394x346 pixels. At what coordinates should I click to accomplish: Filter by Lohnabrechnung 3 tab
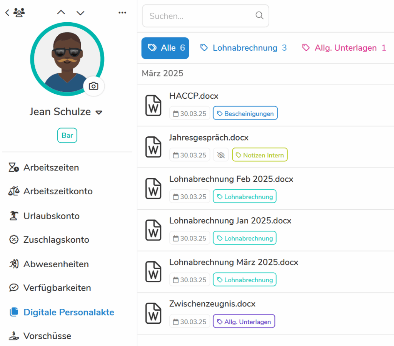coord(243,48)
